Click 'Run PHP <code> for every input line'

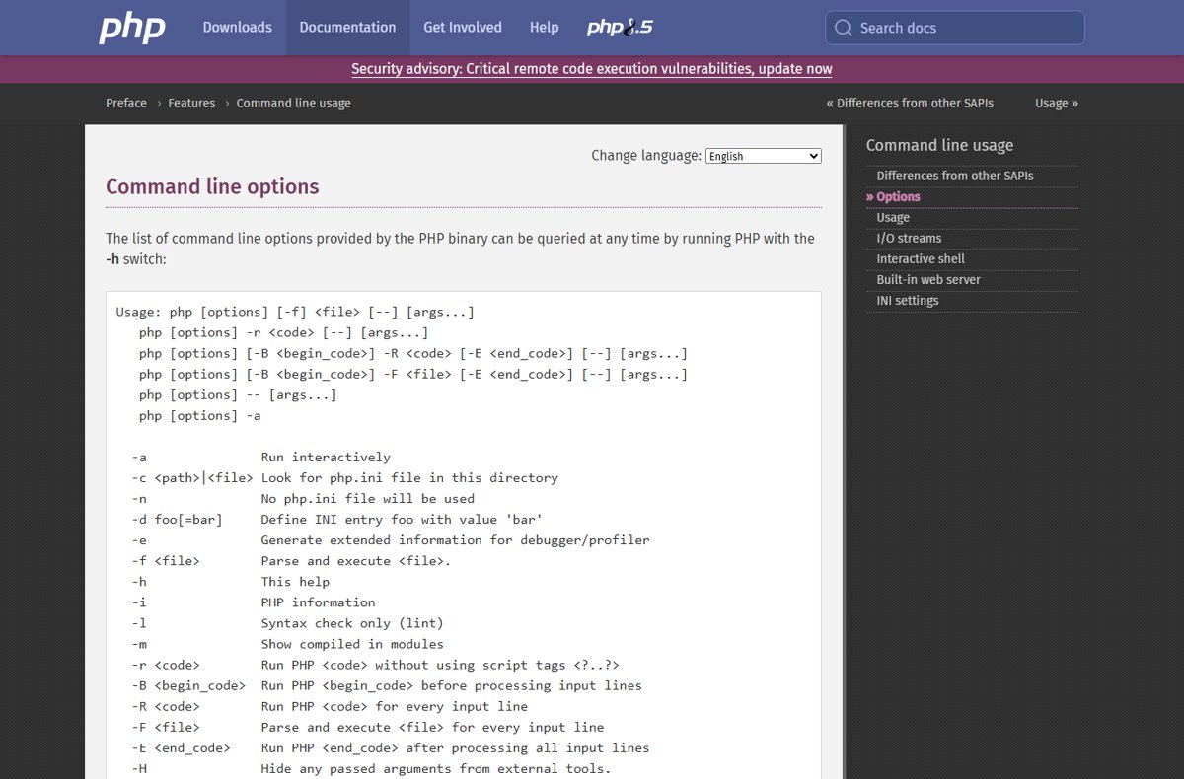[394, 706]
